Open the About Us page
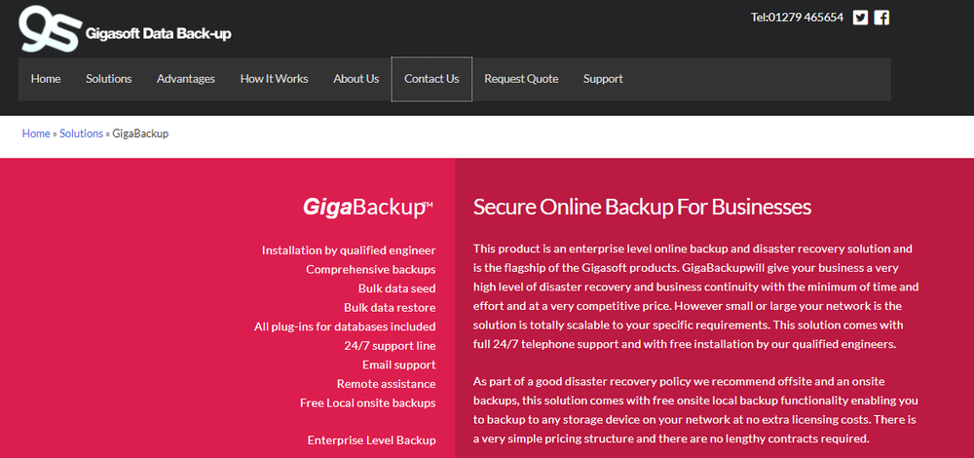The width and height of the screenshot is (974, 458). (x=356, y=79)
